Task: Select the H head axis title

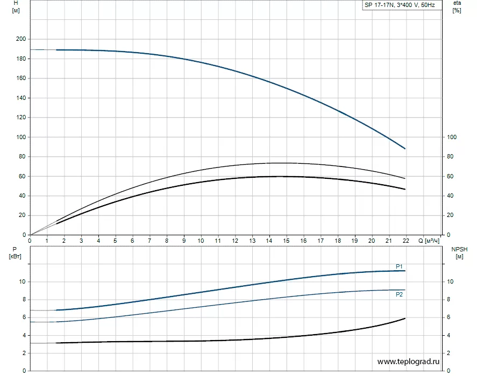Action: coord(16,8)
